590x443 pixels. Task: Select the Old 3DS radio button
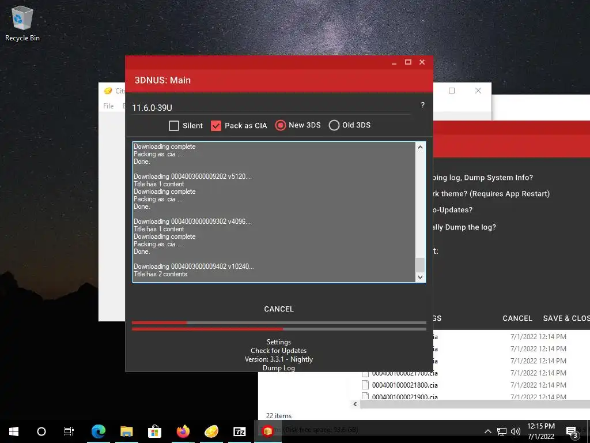(334, 125)
